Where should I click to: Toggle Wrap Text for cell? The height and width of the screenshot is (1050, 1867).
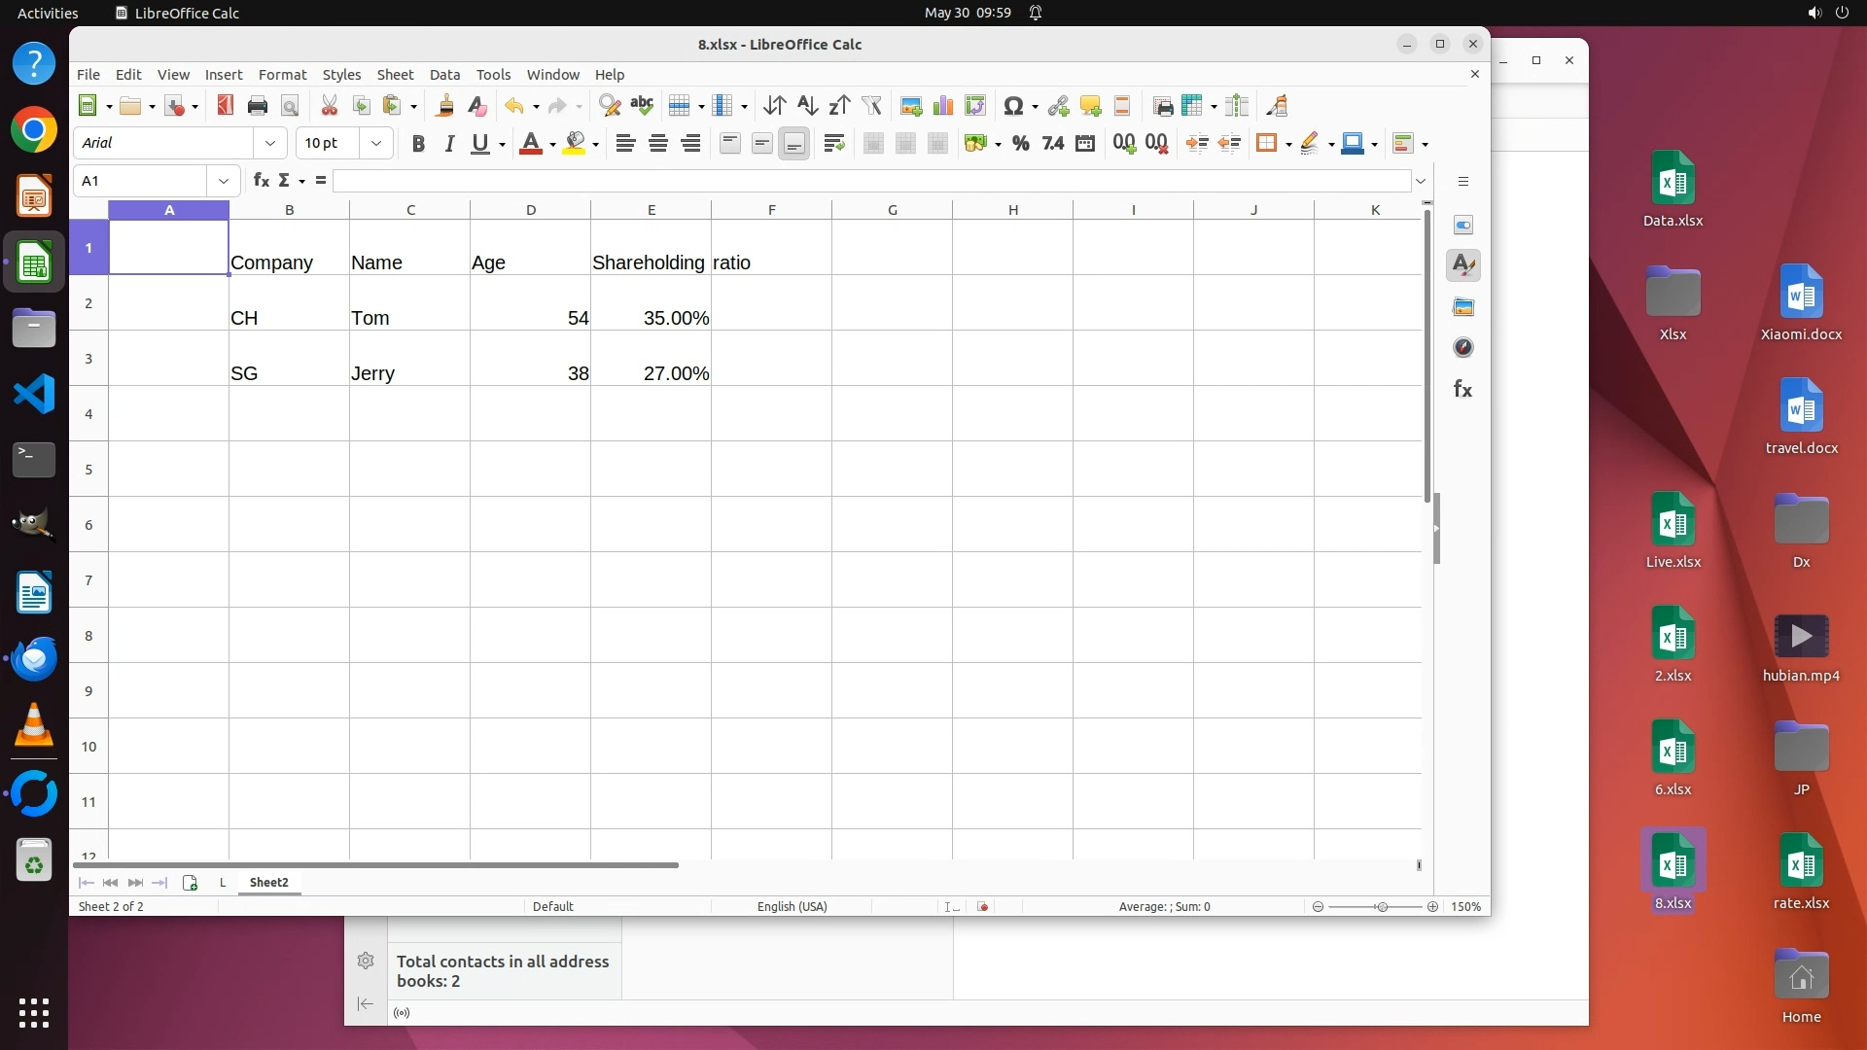tap(833, 144)
